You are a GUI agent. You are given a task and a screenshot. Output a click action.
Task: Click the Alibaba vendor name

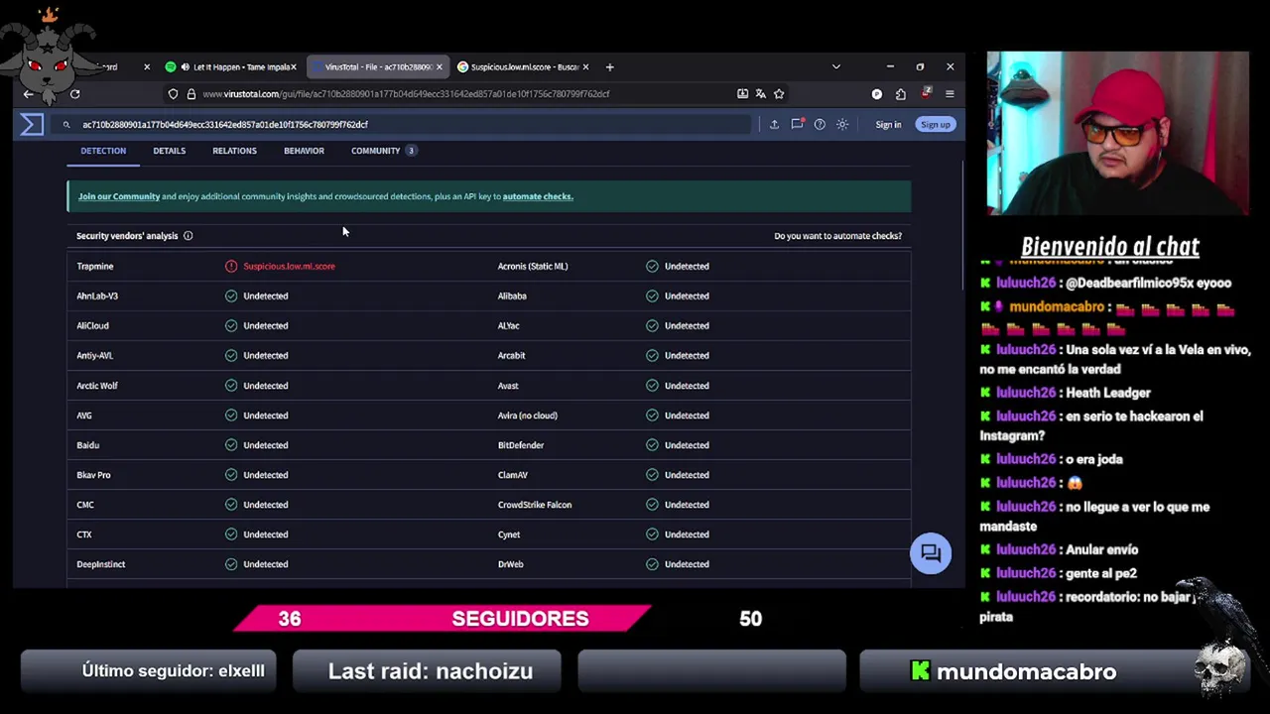pyautogui.click(x=512, y=296)
